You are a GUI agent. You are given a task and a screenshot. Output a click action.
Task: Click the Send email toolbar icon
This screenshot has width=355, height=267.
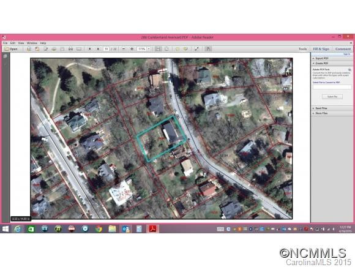tap(79, 49)
